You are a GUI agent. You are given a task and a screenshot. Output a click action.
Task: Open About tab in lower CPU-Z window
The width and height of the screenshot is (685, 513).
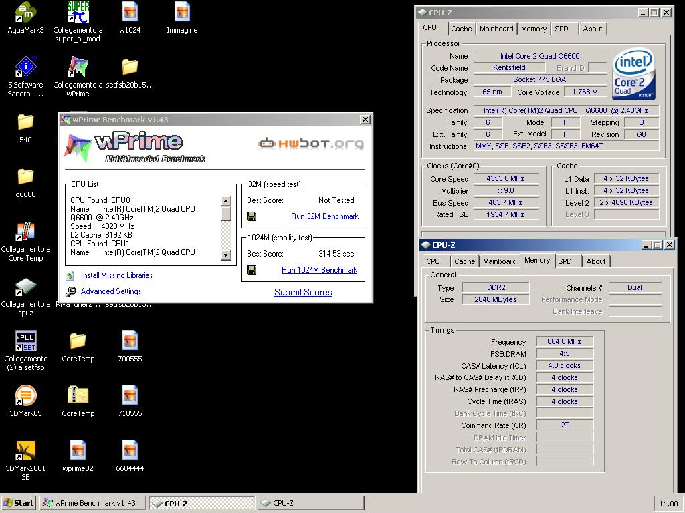click(x=596, y=261)
